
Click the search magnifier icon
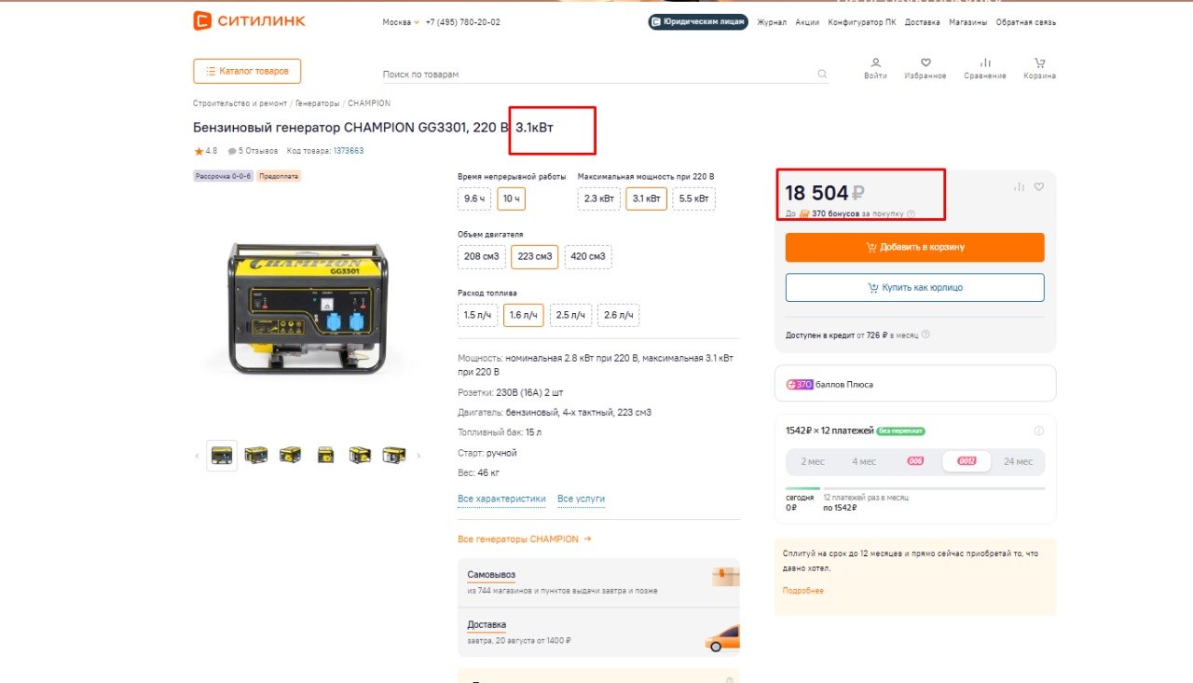point(822,74)
